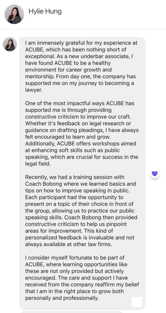The image size is (166, 313).
Task: Click the white square in the bubble's corner
Action: (x=137, y=302)
